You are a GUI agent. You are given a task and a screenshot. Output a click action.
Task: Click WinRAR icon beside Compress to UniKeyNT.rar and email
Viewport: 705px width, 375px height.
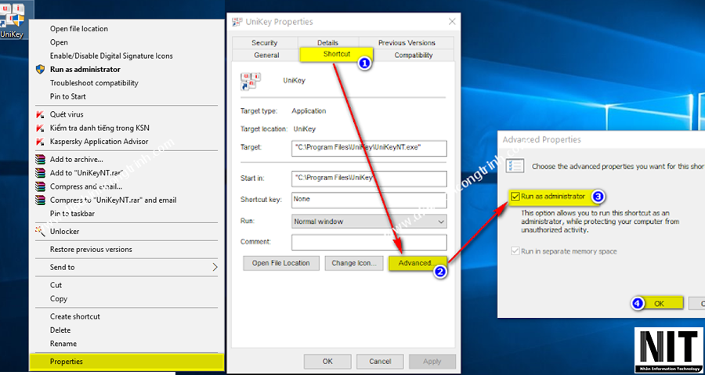(x=41, y=200)
